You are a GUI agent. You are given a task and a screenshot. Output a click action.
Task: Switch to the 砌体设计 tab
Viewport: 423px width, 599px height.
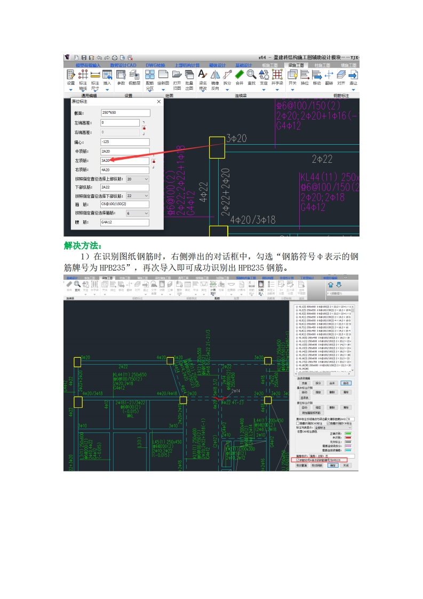coord(218,65)
